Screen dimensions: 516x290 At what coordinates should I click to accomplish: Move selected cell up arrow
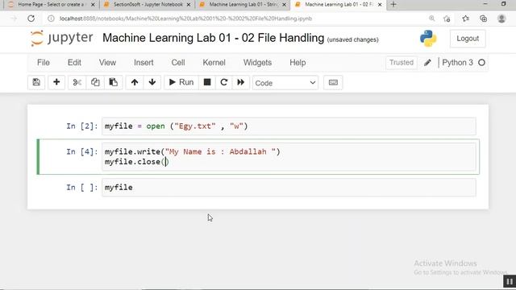point(135,82)
